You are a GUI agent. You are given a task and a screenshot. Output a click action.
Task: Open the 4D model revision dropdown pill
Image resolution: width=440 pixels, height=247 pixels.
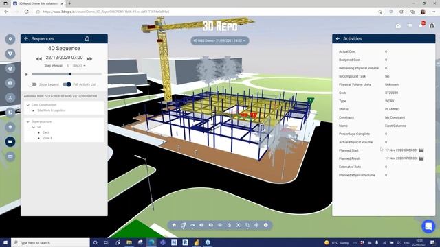(220, 40)
